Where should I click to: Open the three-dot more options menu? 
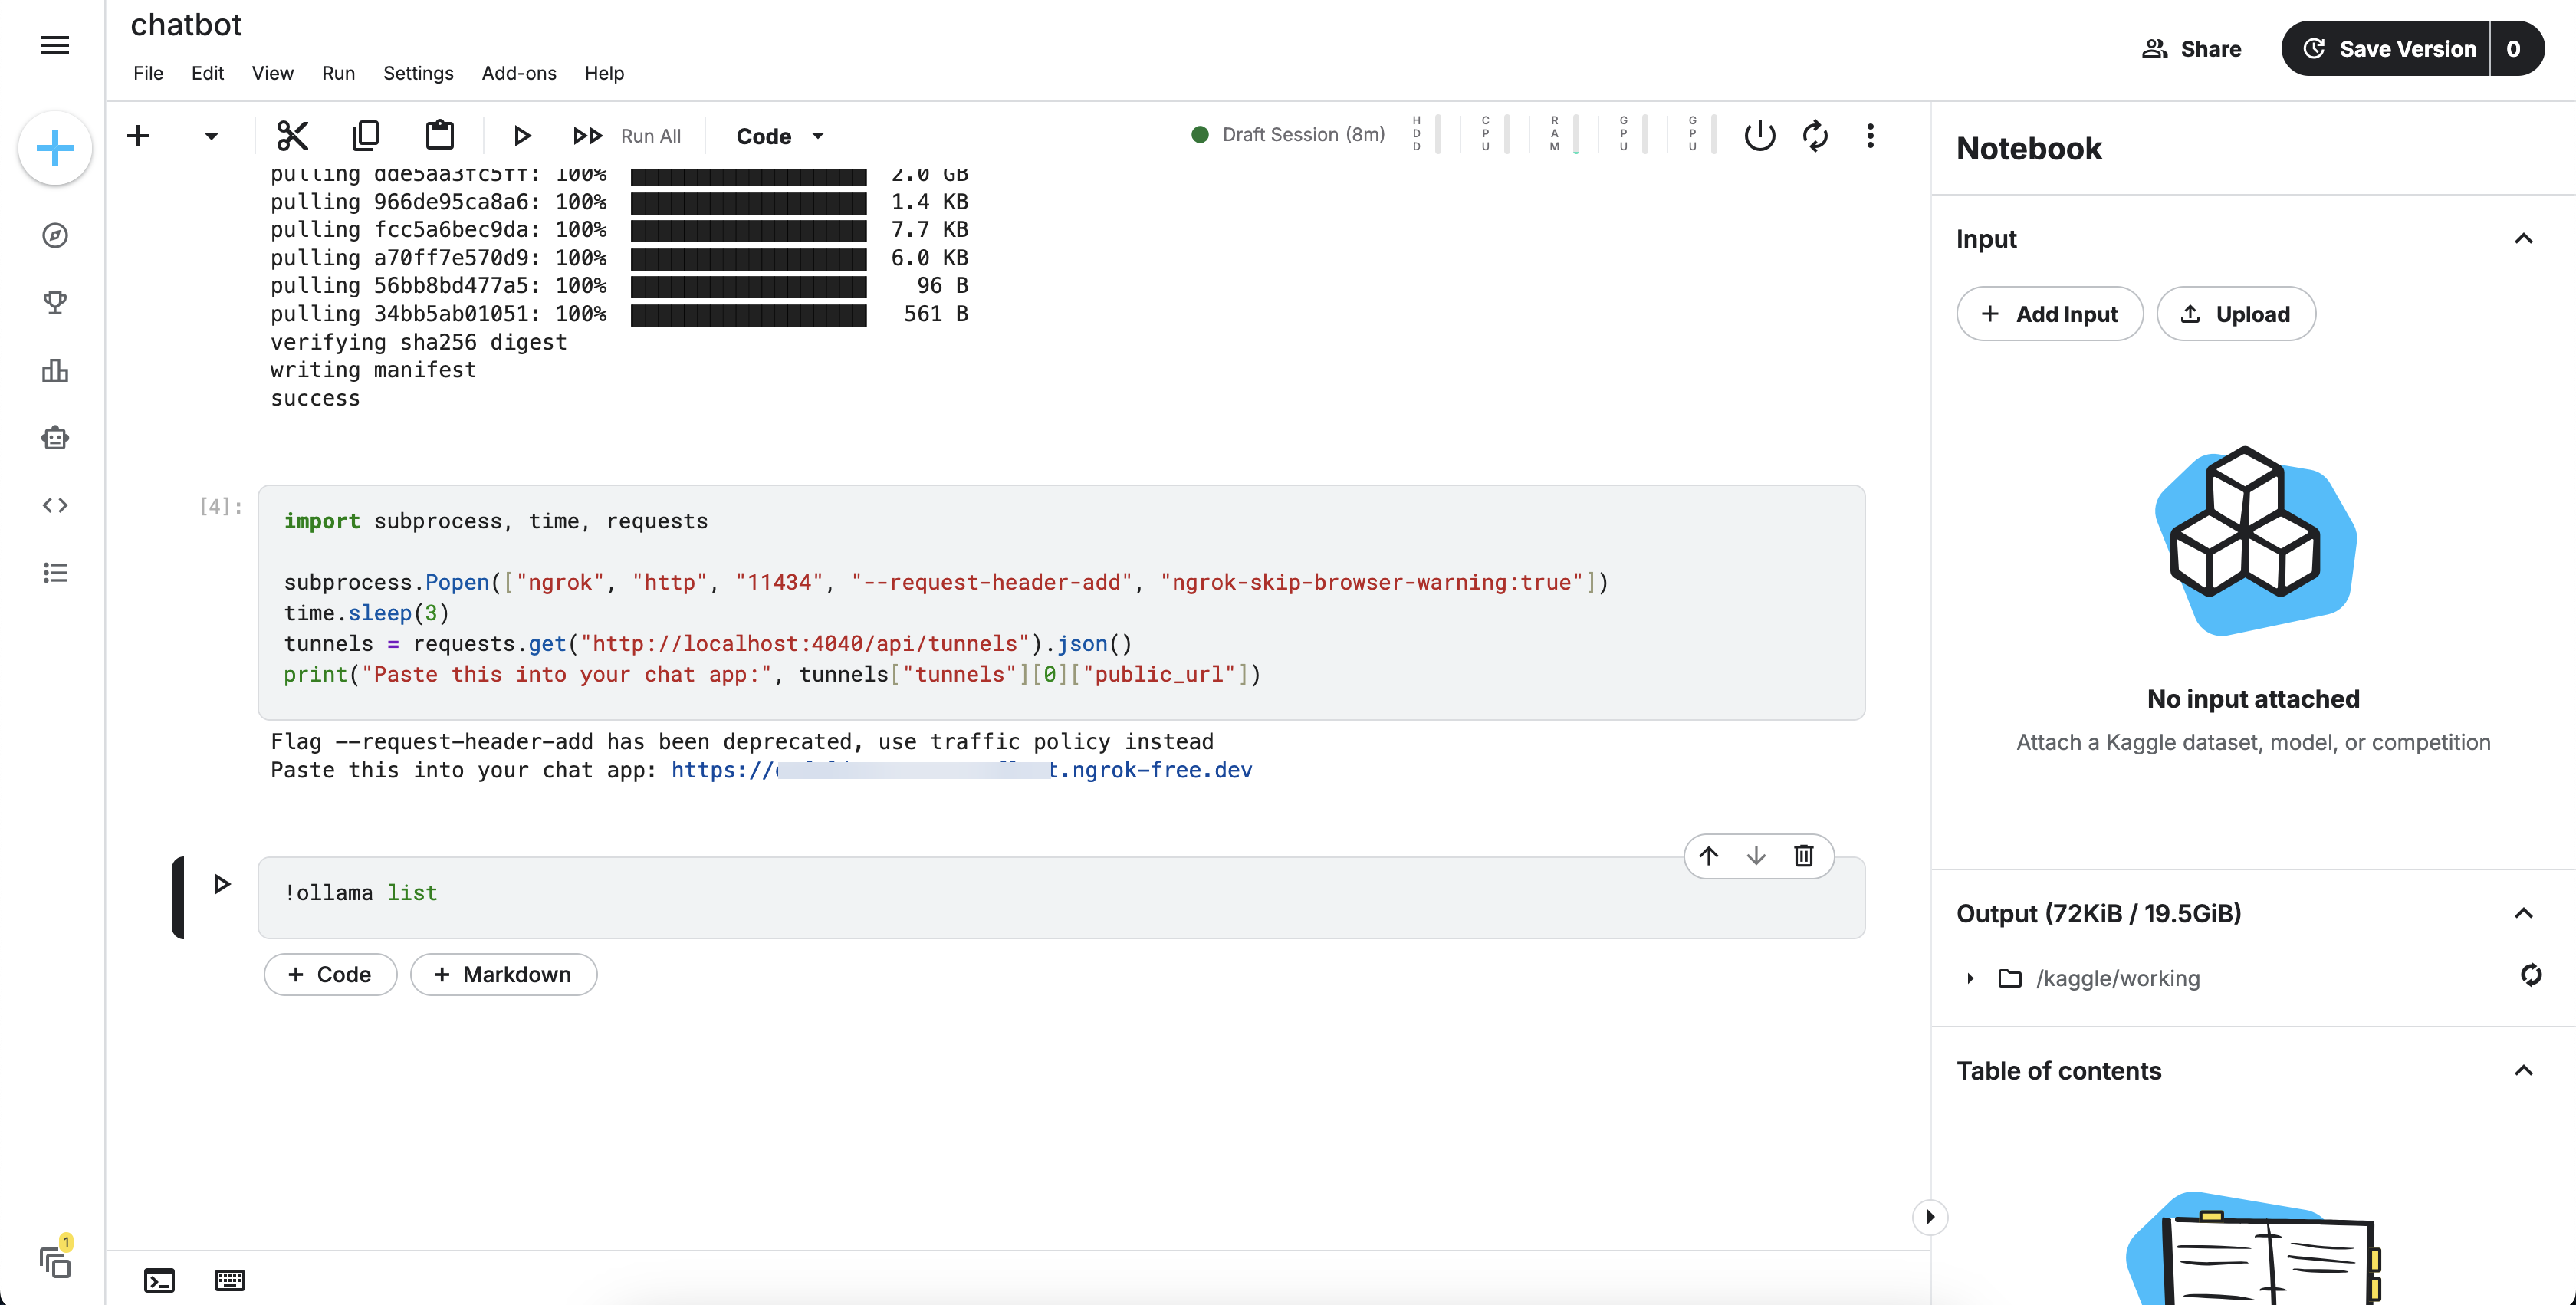pos(1870,136)
